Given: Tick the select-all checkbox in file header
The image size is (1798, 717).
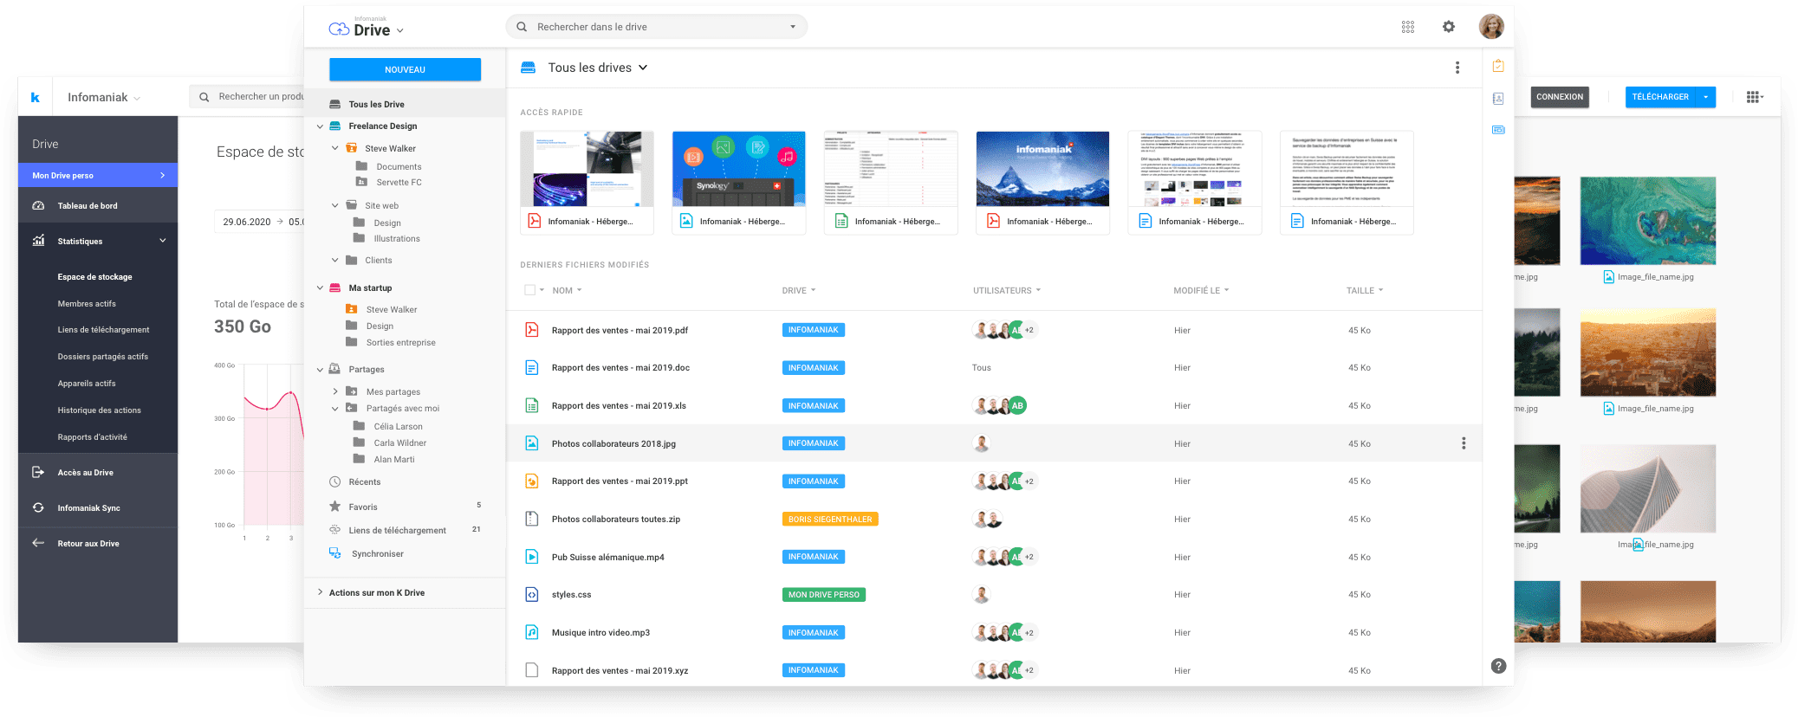Looking at the screenshot, I should point(529,290).
